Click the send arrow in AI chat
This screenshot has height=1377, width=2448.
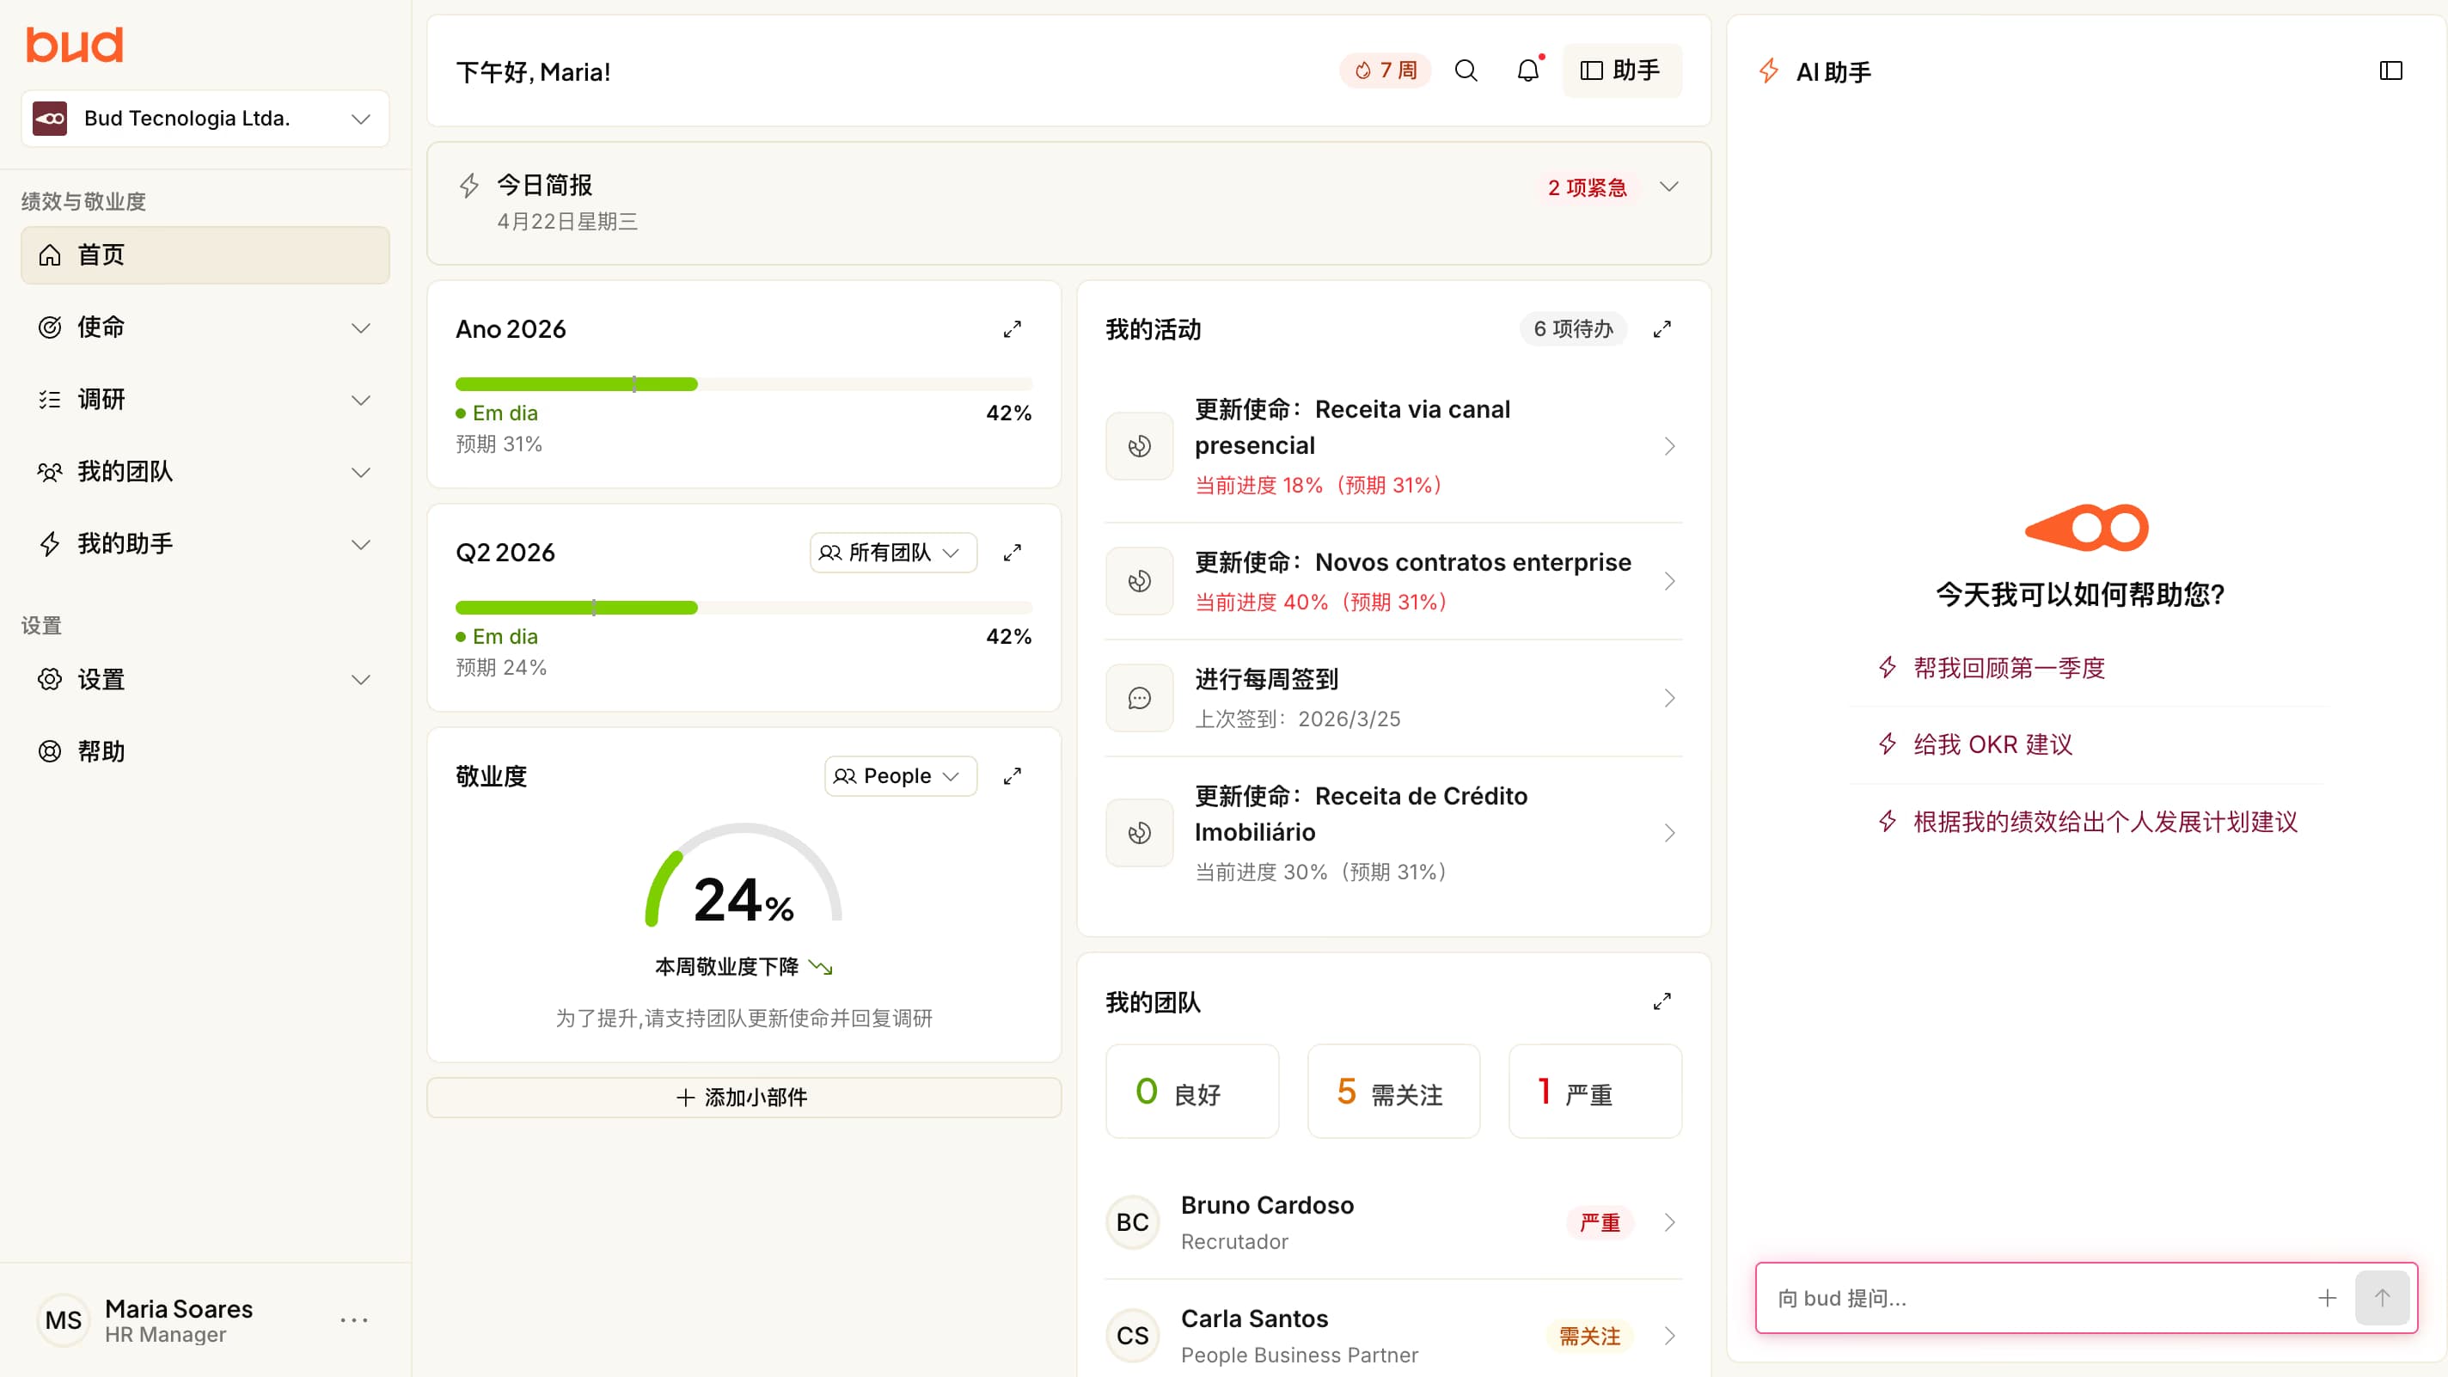click(2383, 1298)
